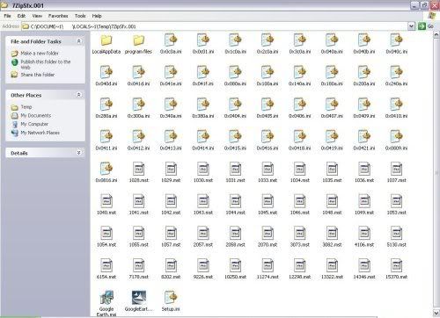The width and height of the screenshot is (440, 318).
Task: Go to the Temp folder link
Action: click(x=26, y=107)
